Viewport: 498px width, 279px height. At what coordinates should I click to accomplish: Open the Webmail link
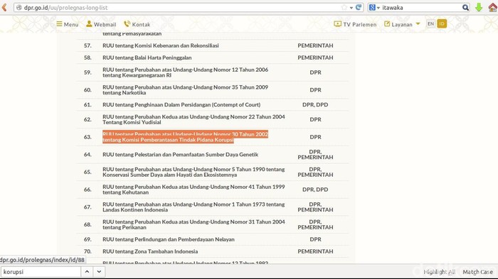[101, 24]
